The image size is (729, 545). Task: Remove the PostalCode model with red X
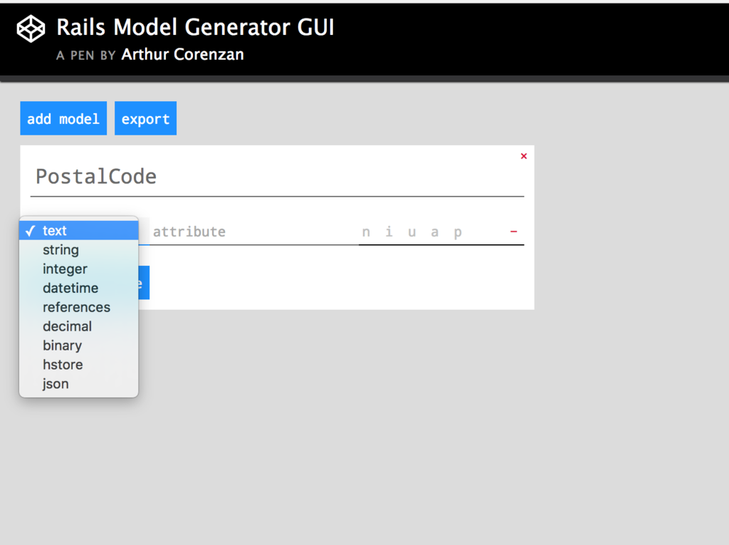[x=523, y=156]
